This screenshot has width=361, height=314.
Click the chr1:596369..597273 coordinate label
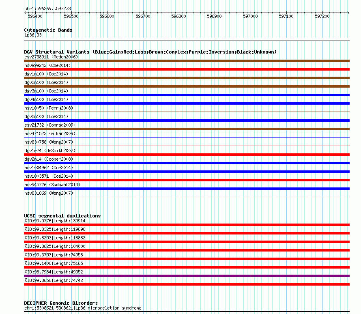coord(47,9)
